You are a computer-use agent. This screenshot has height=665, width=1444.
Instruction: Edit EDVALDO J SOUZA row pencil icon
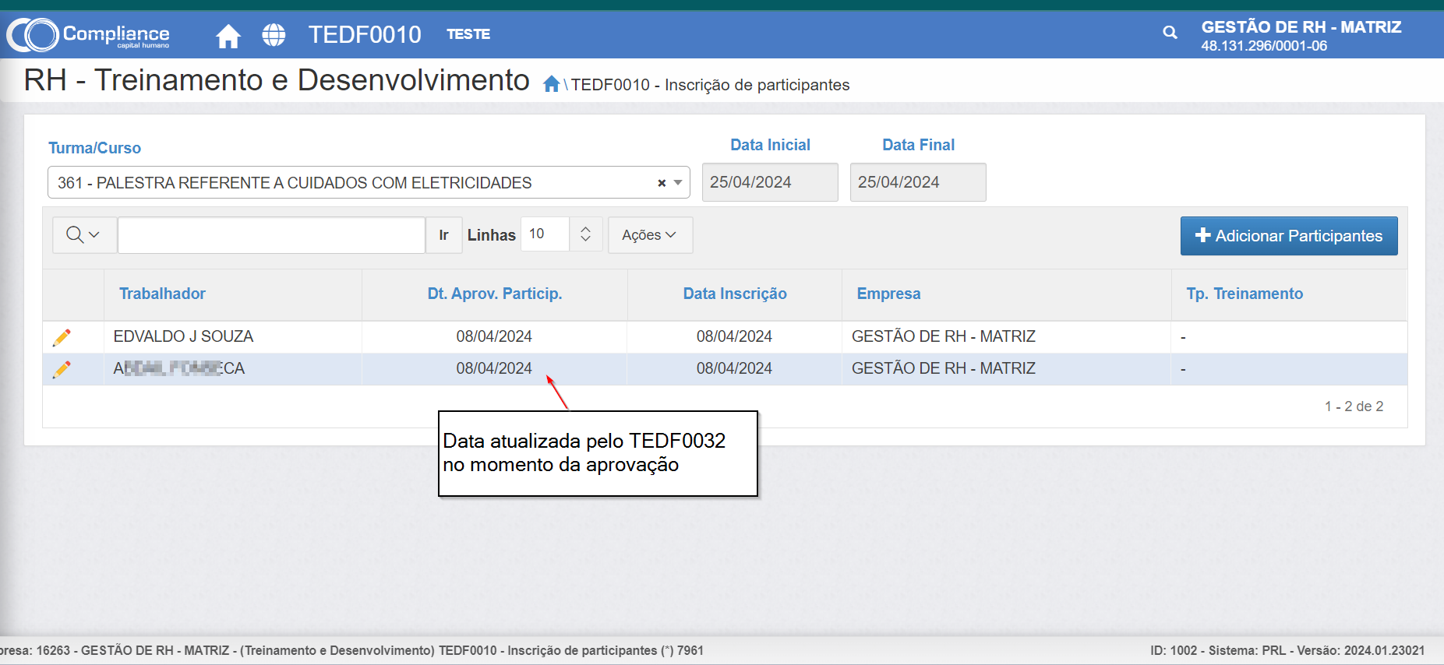(62, 337)
